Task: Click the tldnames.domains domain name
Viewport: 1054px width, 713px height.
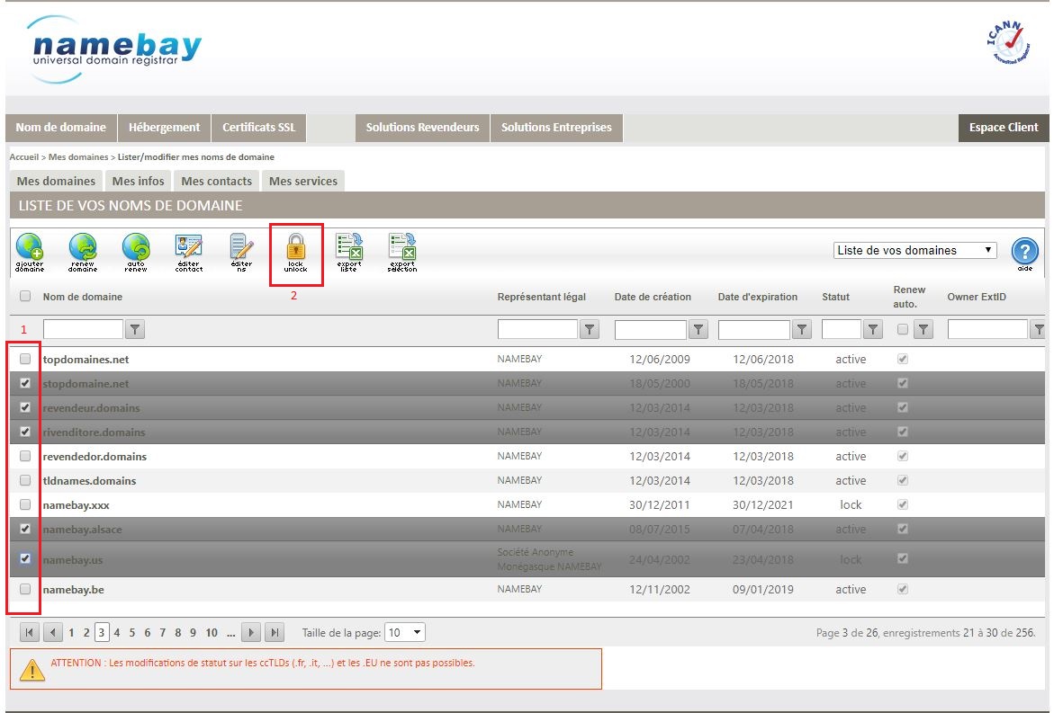Action: [89, 481]
